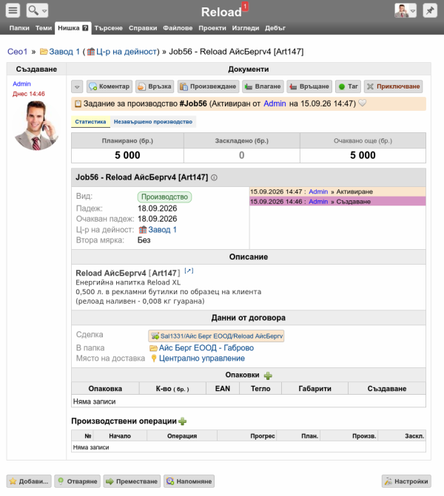Open Завод 1 activity center link
Screen dimensions: 444x496
pos(162,230)
